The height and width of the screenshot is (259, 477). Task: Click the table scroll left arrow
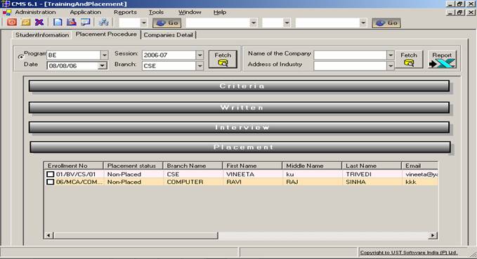pyautogui.click(x=48, y=235)
